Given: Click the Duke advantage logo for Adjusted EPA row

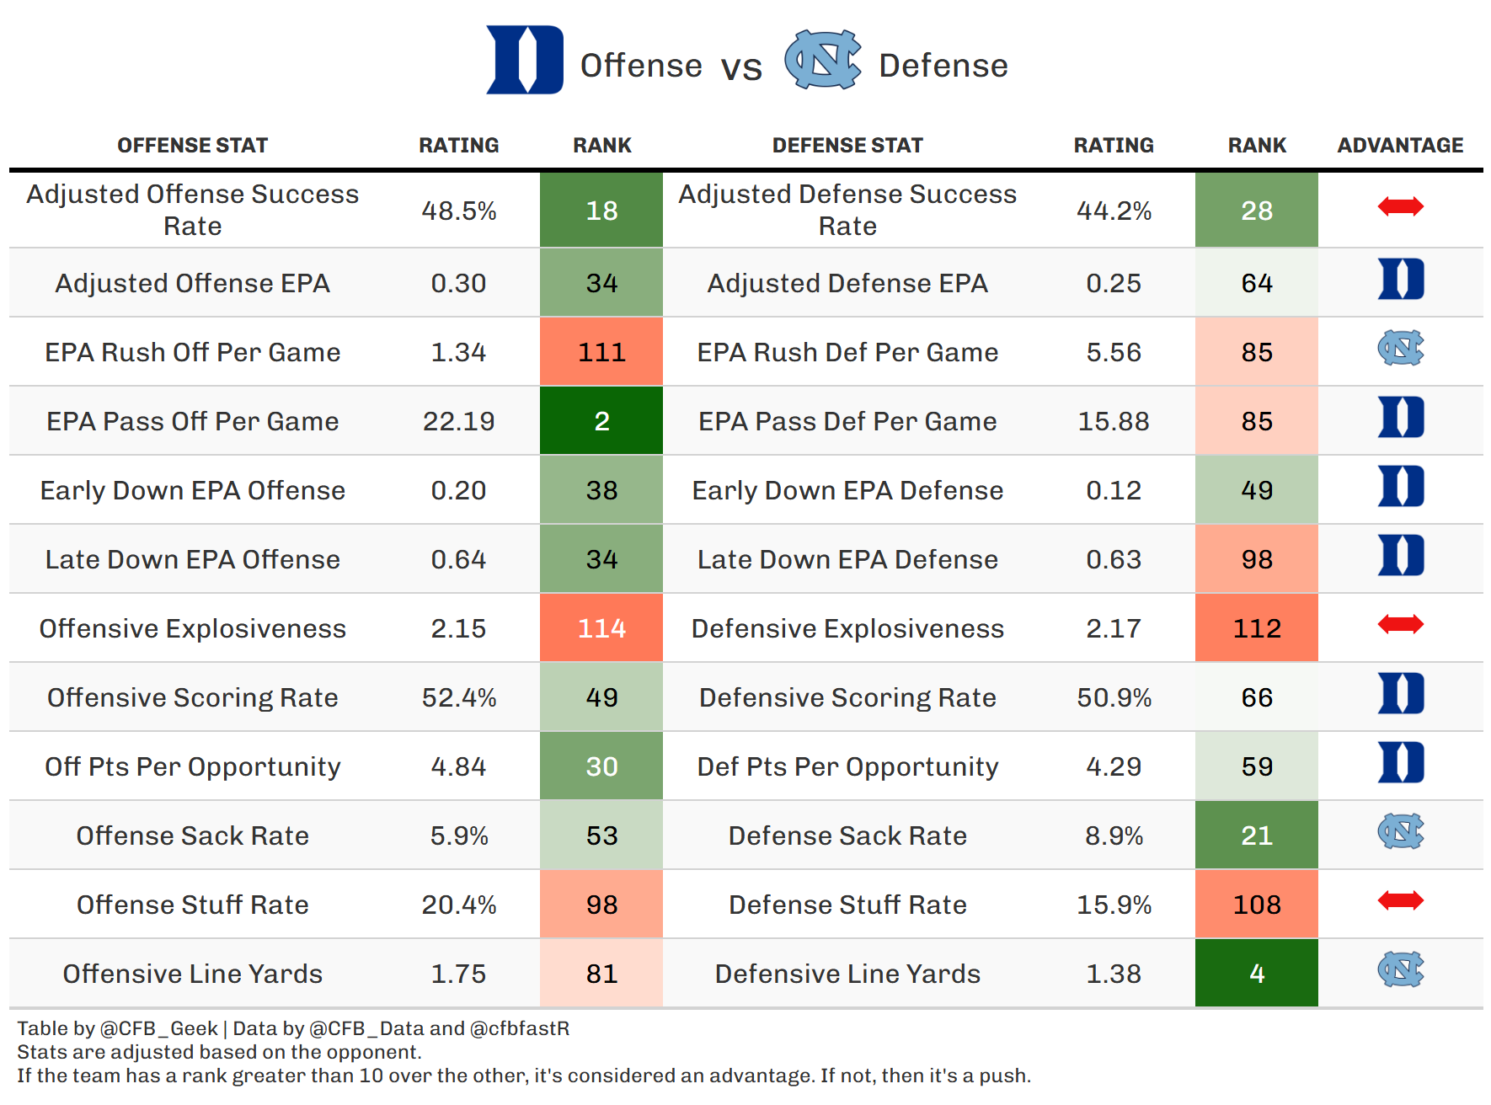Looking at the screenshot, I should coord(1400,280).
